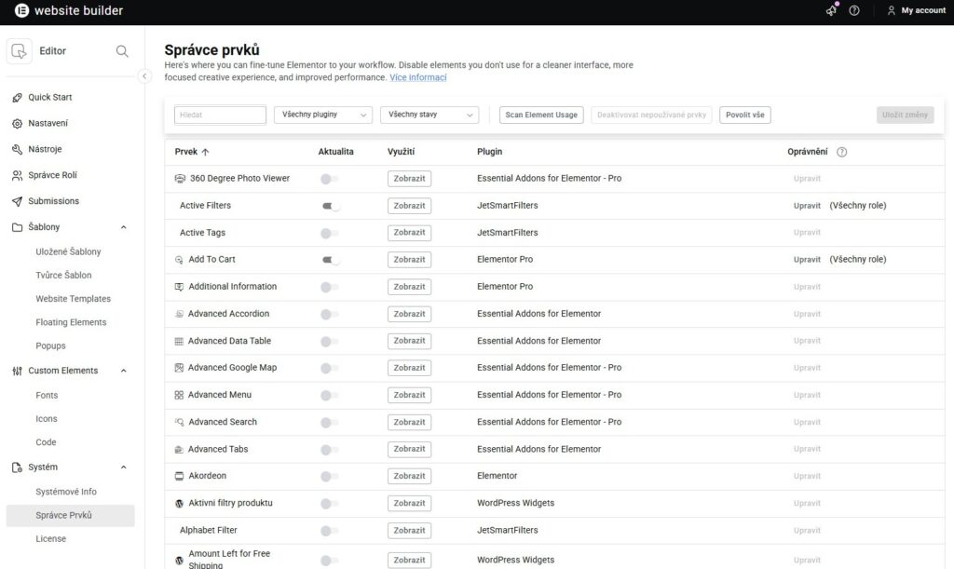
Task: Collapse the Šablony sidebar section
Action: (124, 227)
